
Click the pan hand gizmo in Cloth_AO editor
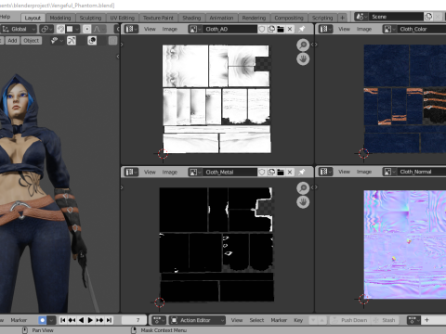303,58
